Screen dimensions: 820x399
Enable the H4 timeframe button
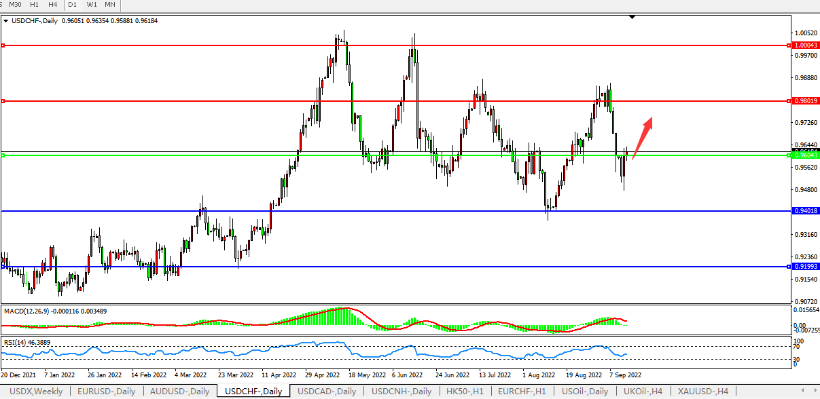(x=52, y=5)
